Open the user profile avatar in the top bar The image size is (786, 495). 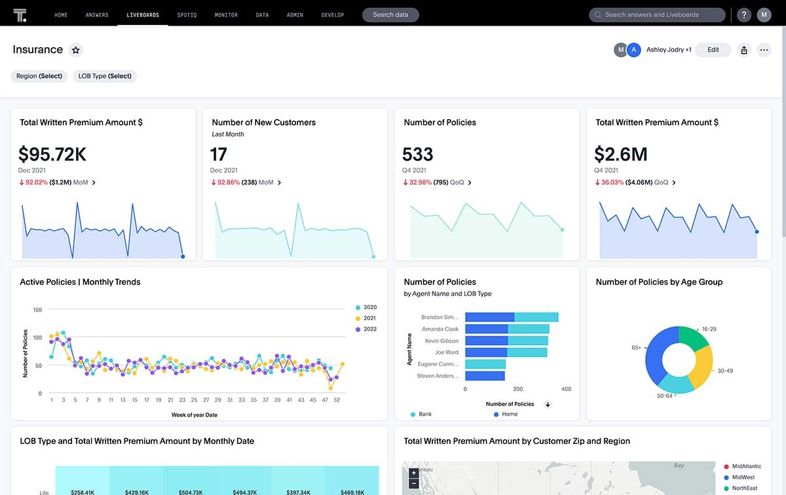point(764,14)
